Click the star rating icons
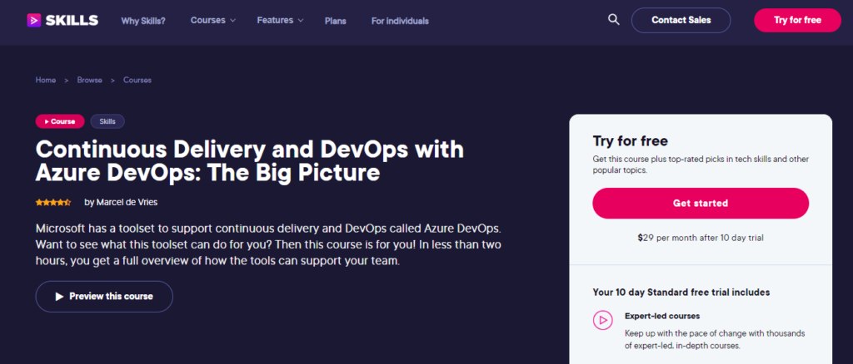Image resolution: width=853 pixels, height=364 pixels. click(x=53, y=202)
